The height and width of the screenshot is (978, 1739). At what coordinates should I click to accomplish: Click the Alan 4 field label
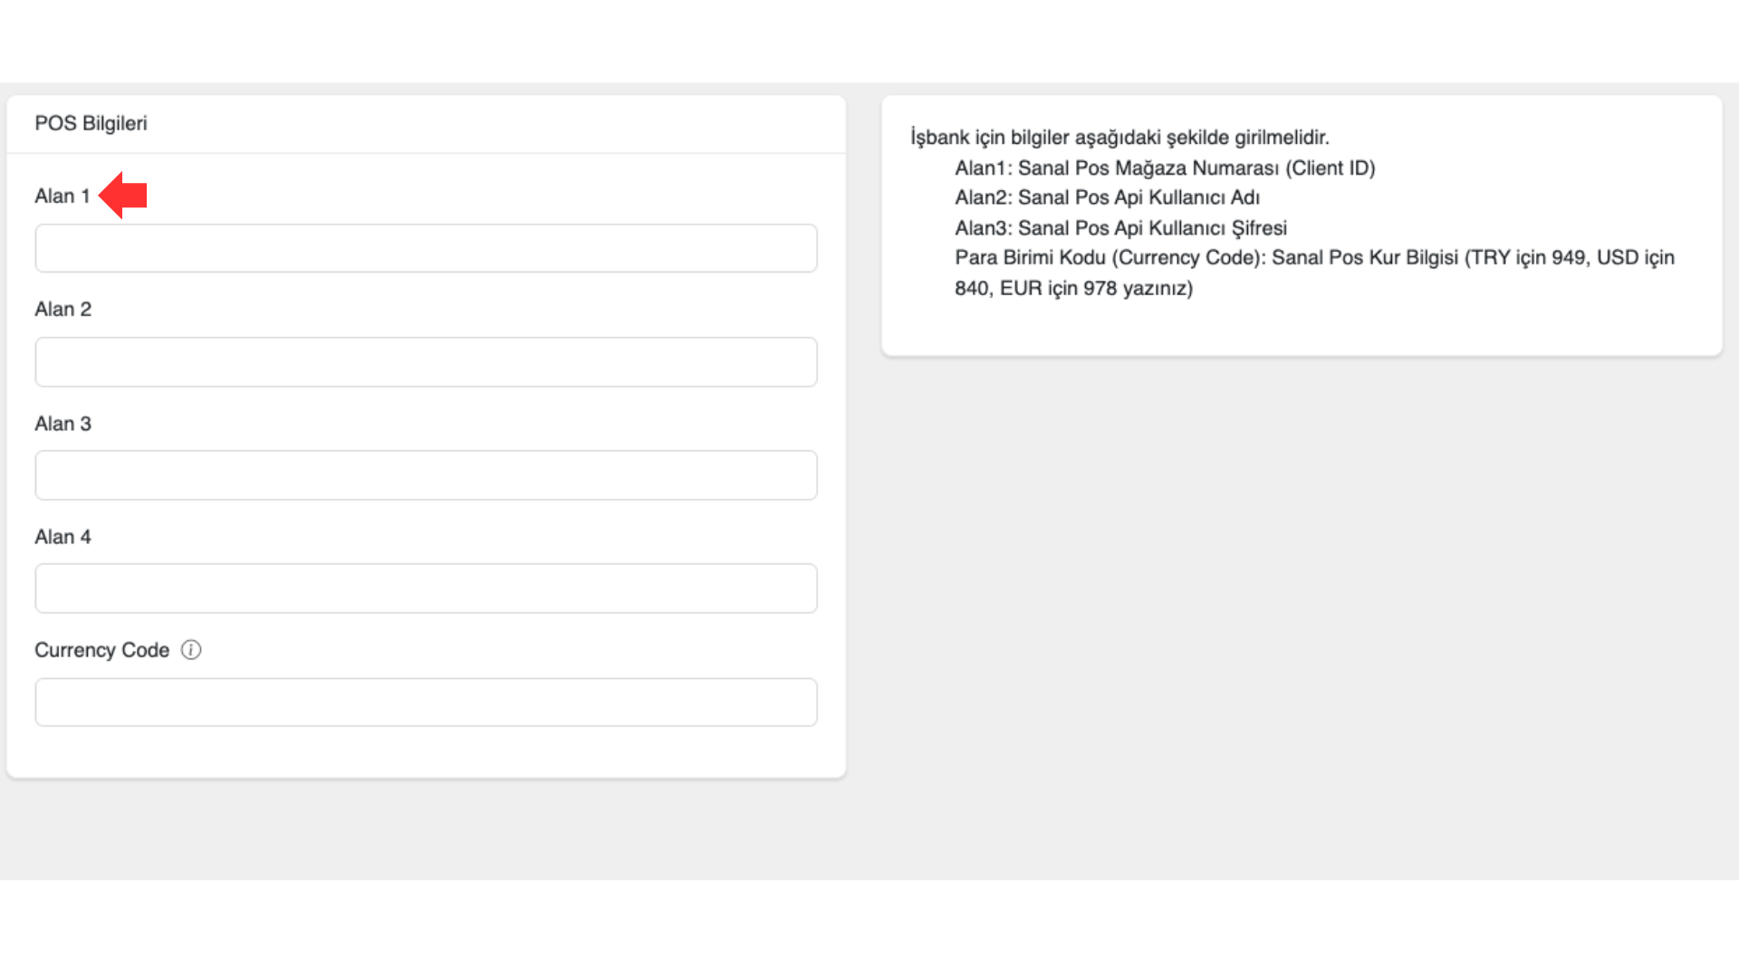click(62, 537)
